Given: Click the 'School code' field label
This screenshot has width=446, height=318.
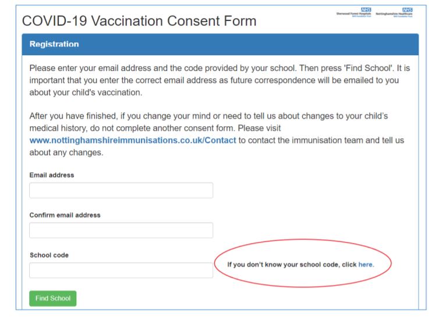Looking at the screenshot, I should (x=49, y=255).
